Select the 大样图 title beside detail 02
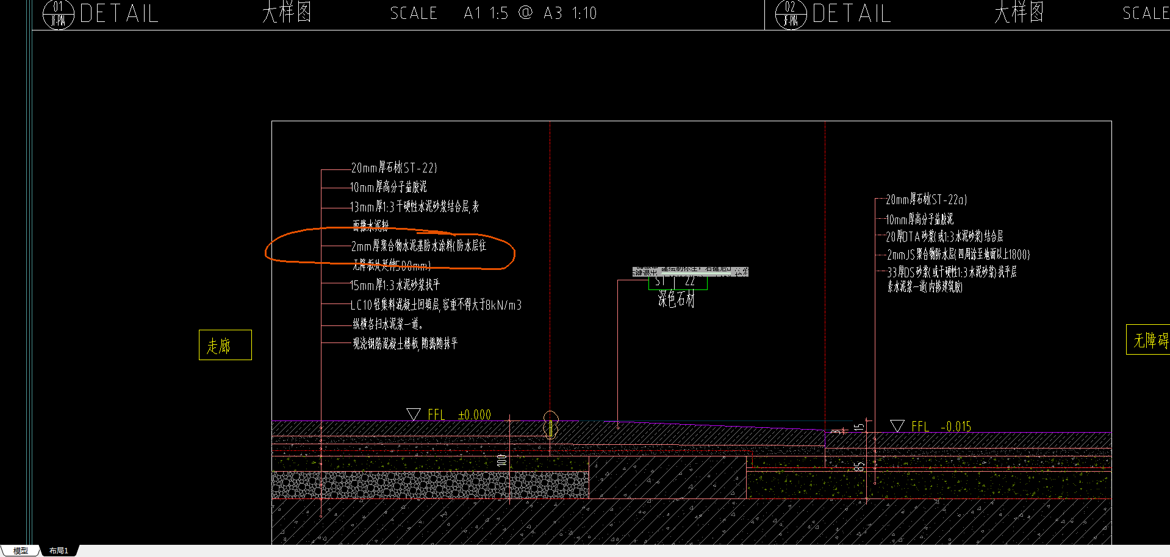This screenshot has height=557, width=1170. [1019, 13]
